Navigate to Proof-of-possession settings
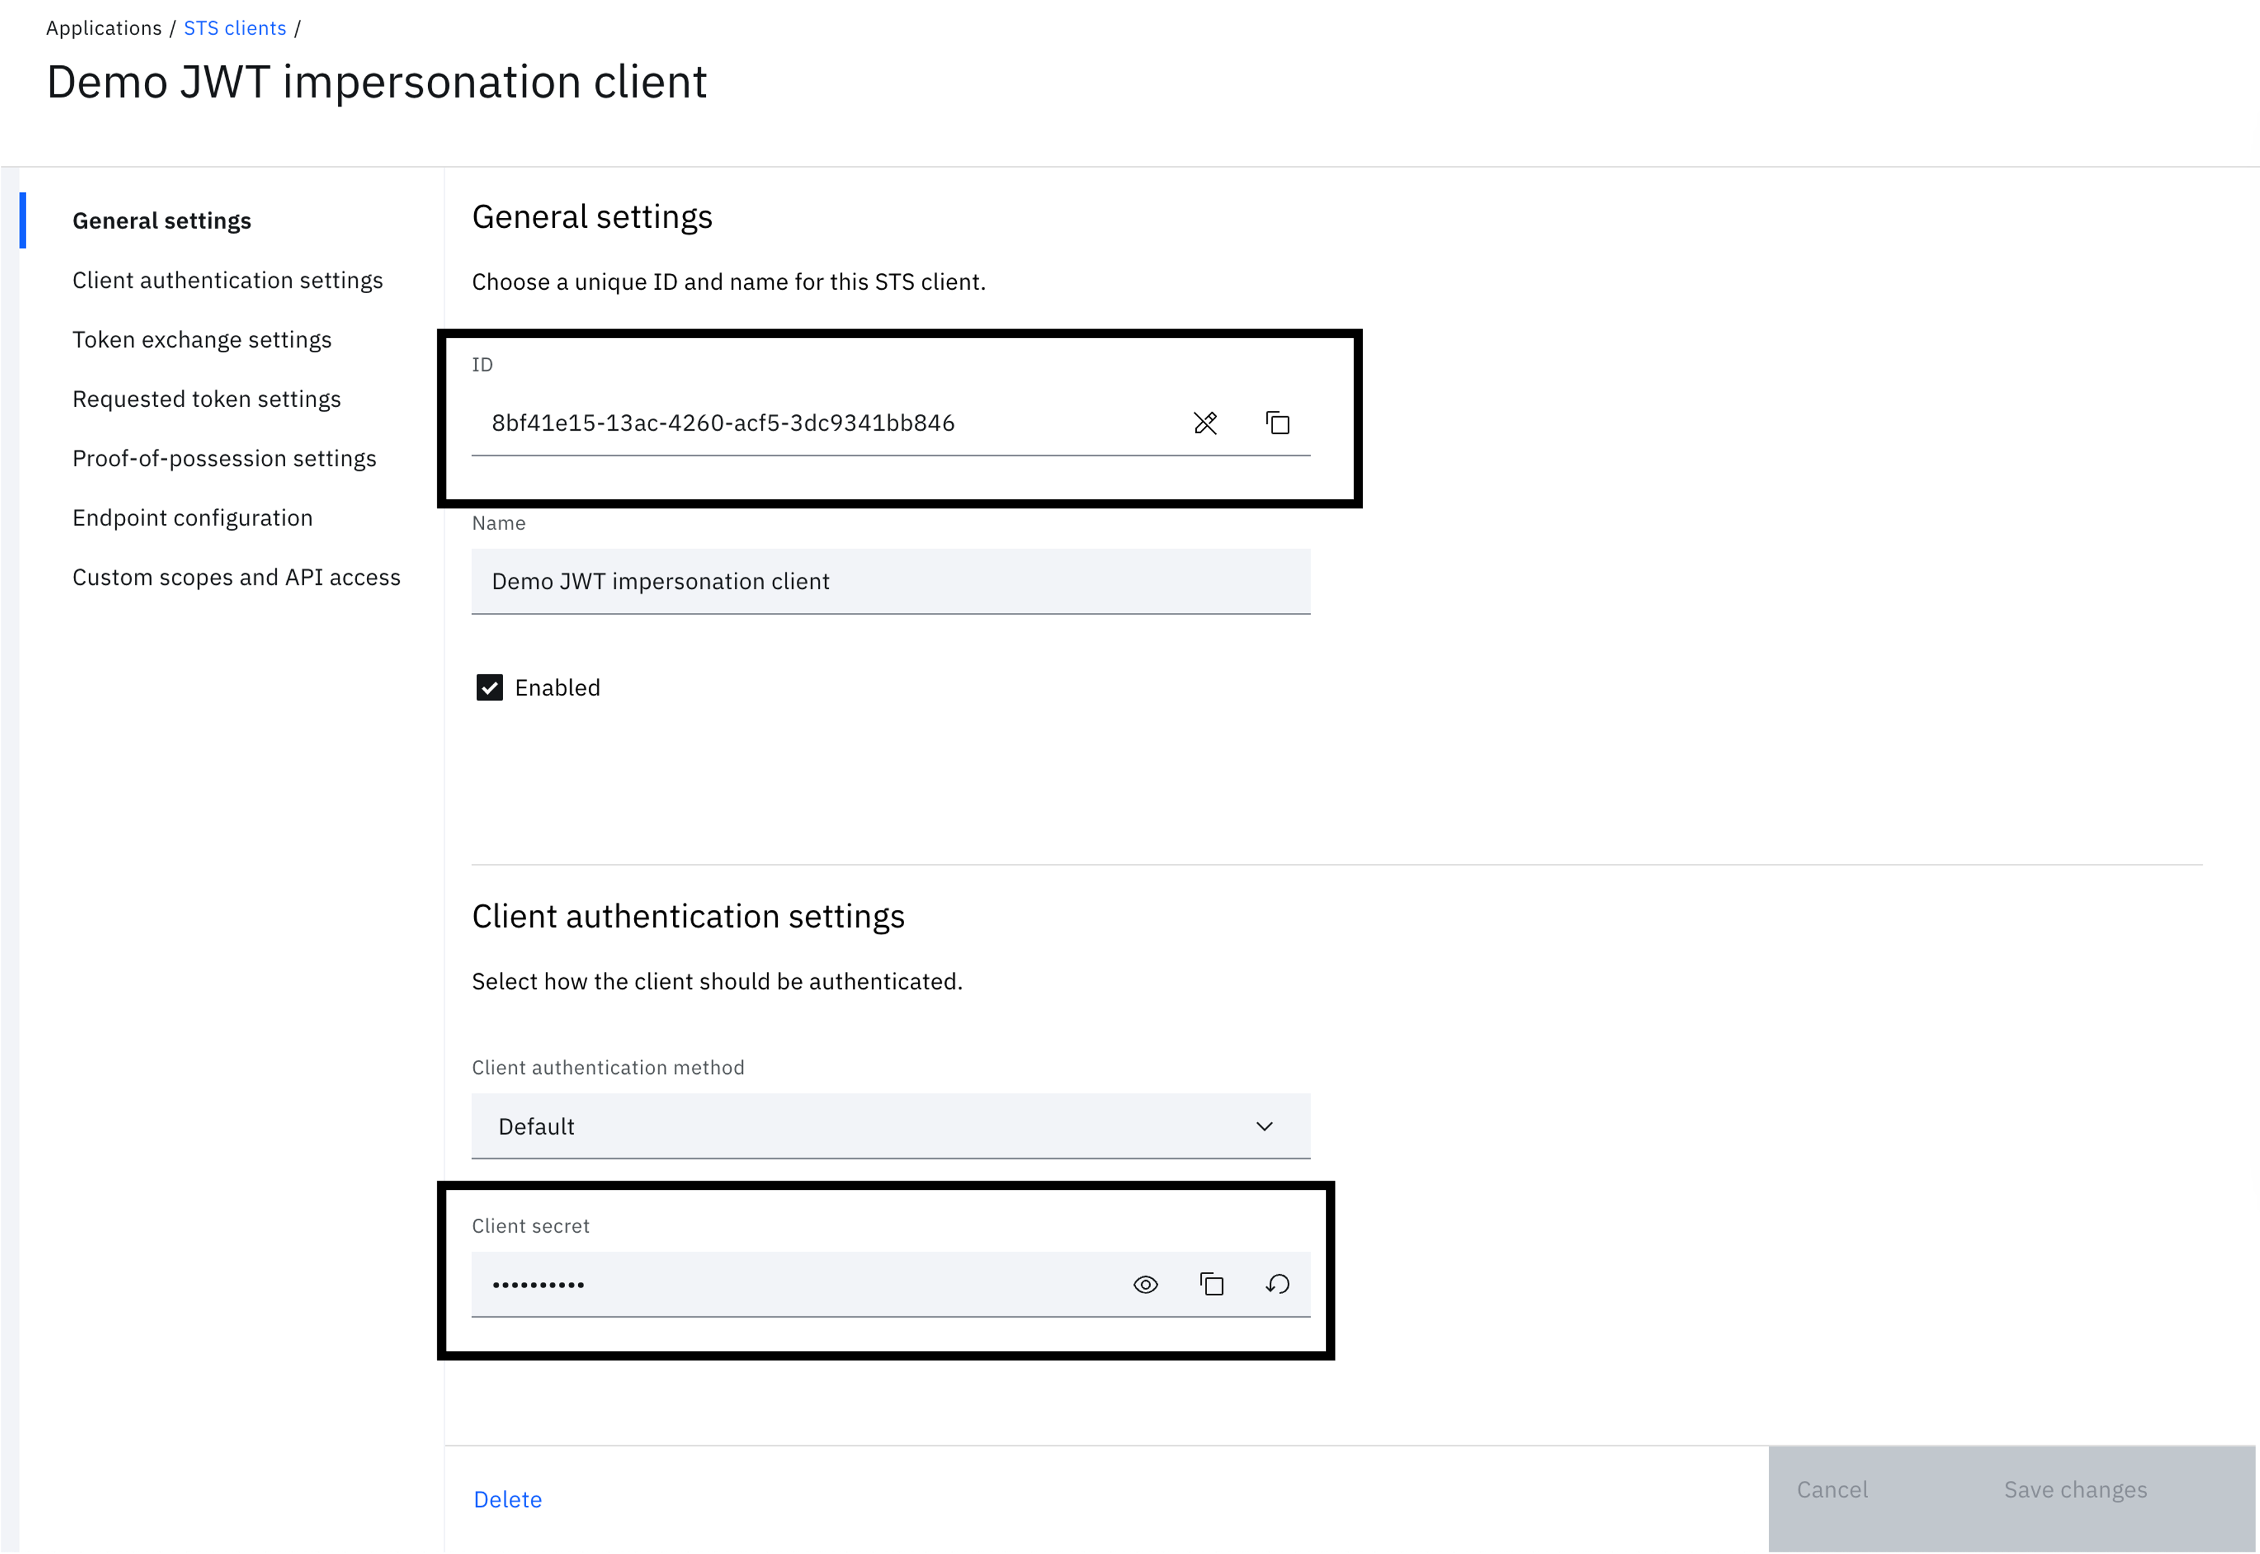Screen dimensions: 2260x1554 224,458
